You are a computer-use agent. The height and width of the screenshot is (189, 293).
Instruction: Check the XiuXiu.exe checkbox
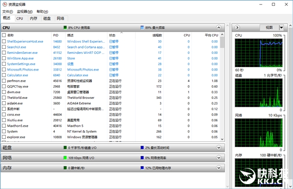(x=4, y=120)
